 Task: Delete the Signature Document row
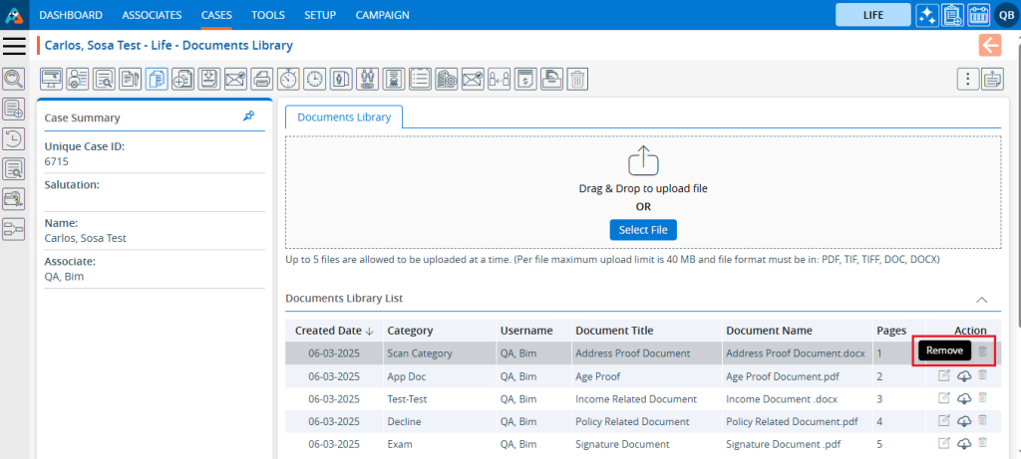[983, 443]
